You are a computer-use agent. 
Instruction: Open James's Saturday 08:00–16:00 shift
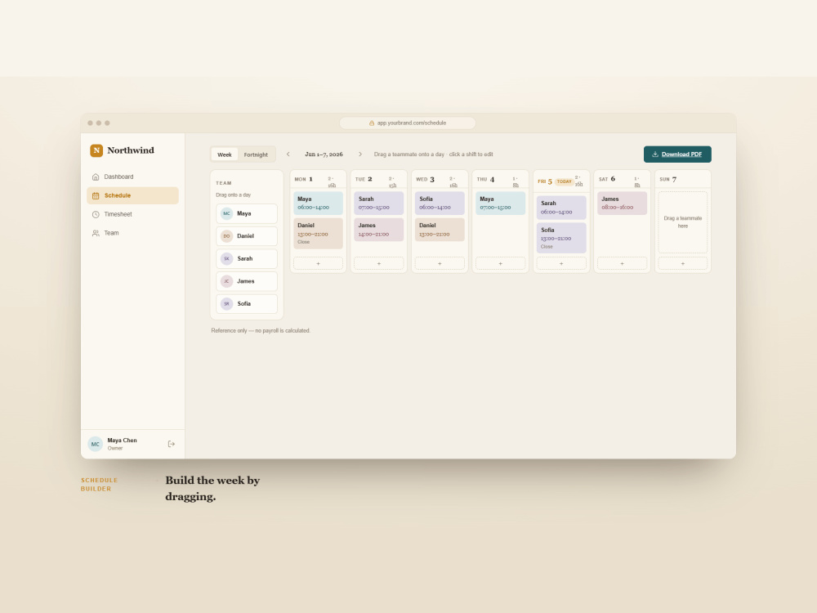pos(622,204)
